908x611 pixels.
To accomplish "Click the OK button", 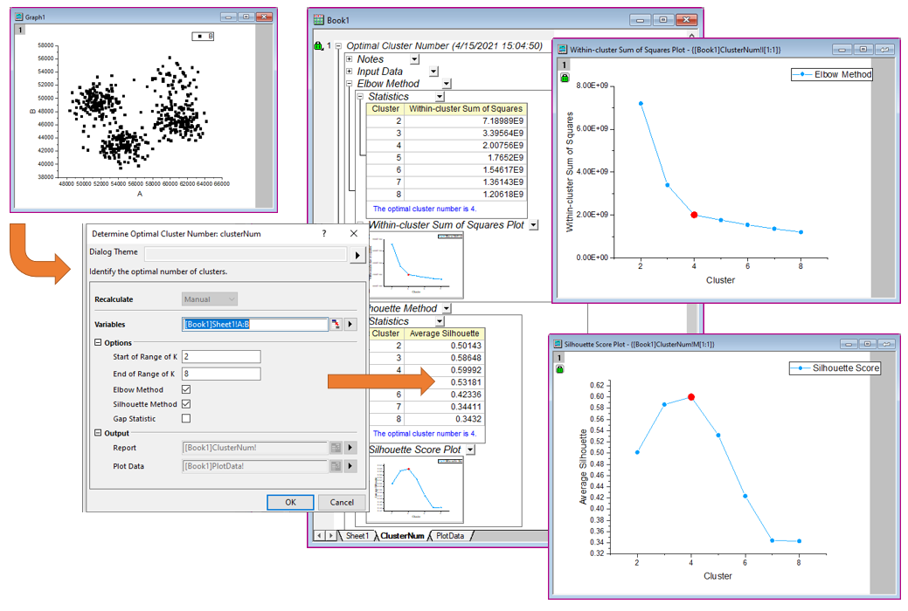I will coord(290,502).
